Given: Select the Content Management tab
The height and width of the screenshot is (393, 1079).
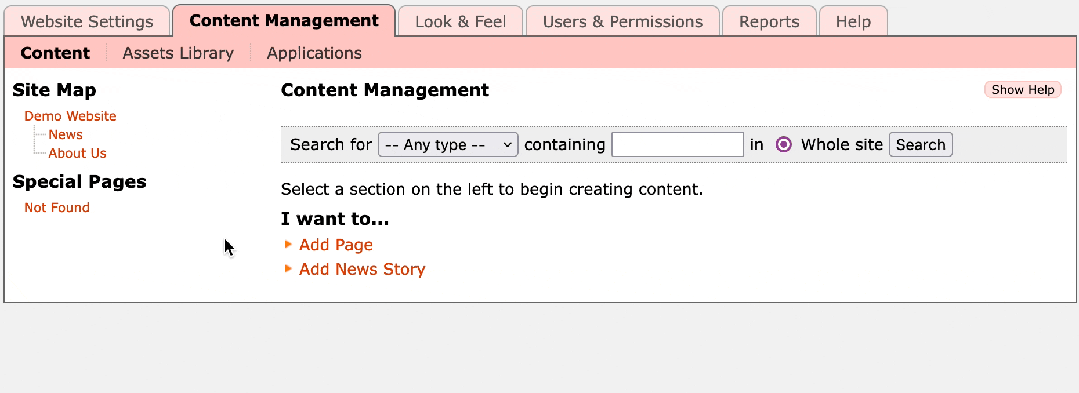Looking at the screenshot, I should click(x=284, y=21).
